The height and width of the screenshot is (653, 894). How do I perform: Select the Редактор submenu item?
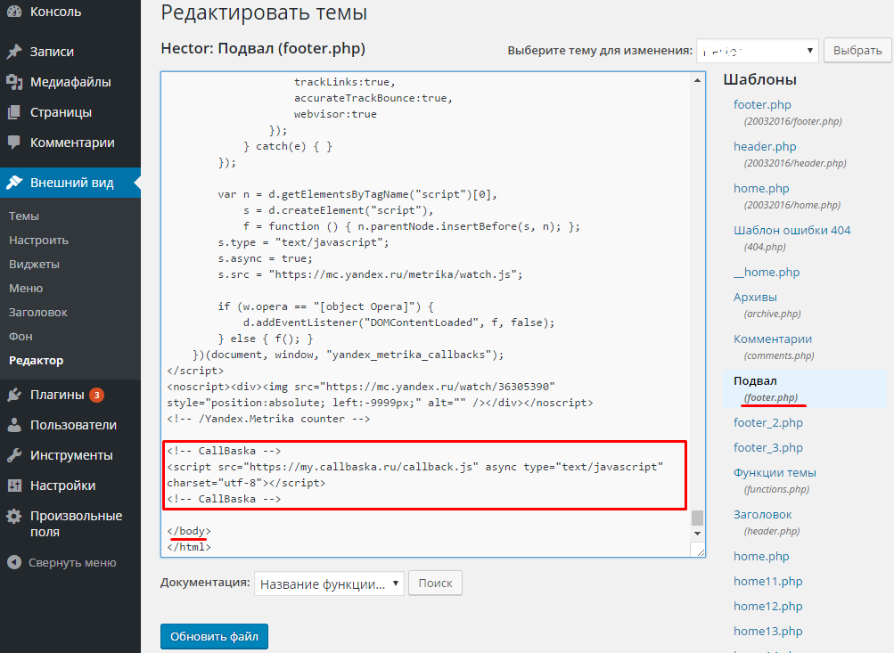point(36,360)
